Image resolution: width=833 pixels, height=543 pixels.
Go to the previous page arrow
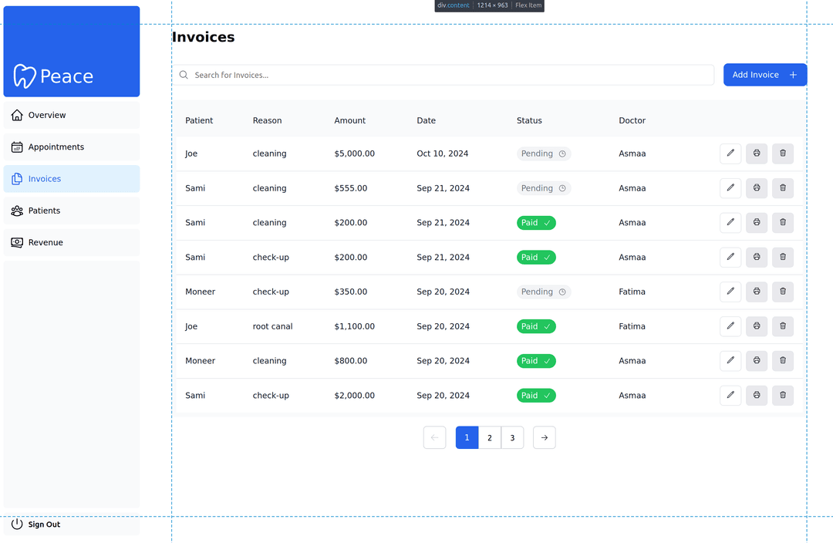click(434, 438)
